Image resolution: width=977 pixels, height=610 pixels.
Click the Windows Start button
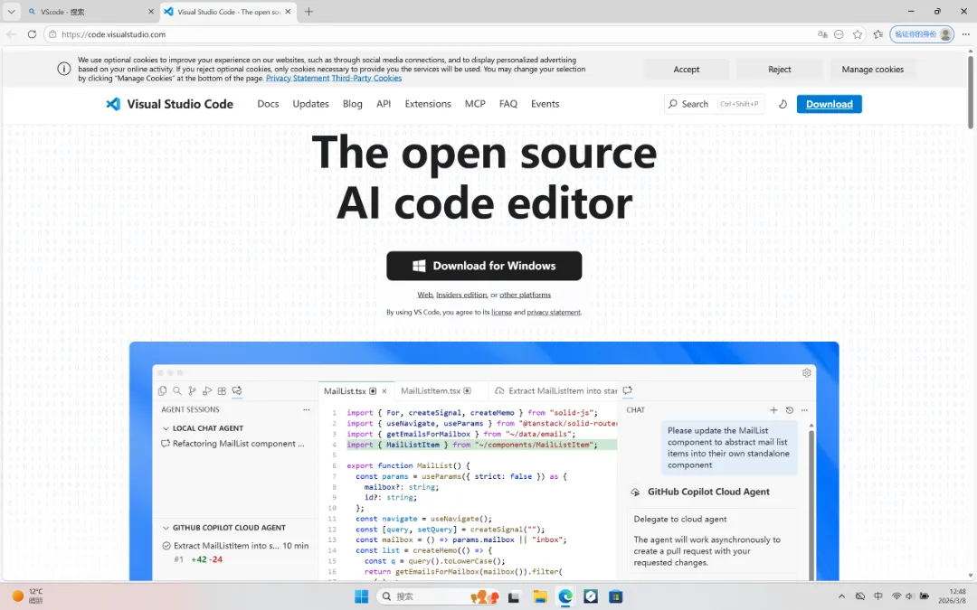361,596
